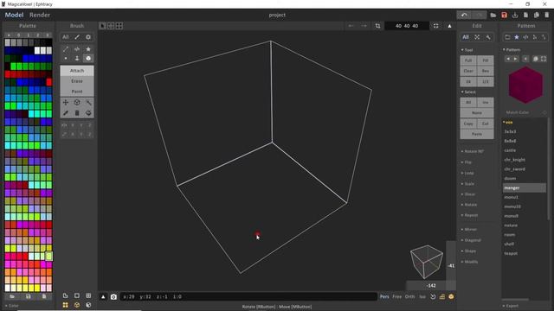The image size is (554, 311).
Task: Open brush settings gear icon
Action: click(x=88, y=37)
